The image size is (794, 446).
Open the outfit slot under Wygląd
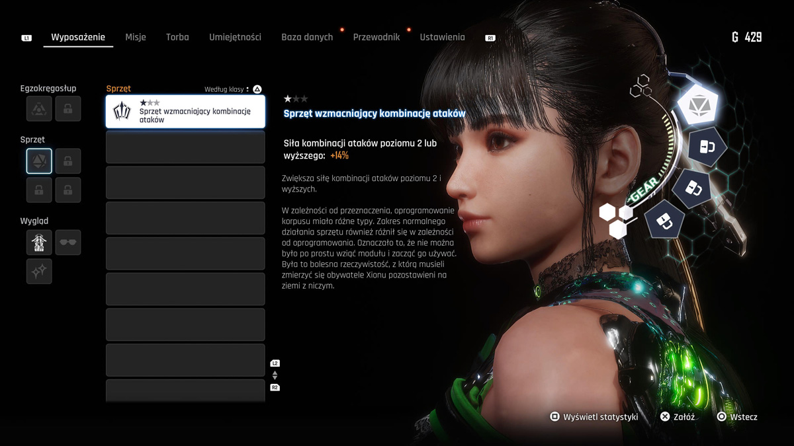[x=39, y=242]
